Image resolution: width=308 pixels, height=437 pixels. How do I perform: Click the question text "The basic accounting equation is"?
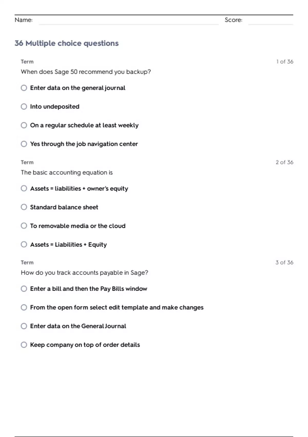[x=67, y=172]
